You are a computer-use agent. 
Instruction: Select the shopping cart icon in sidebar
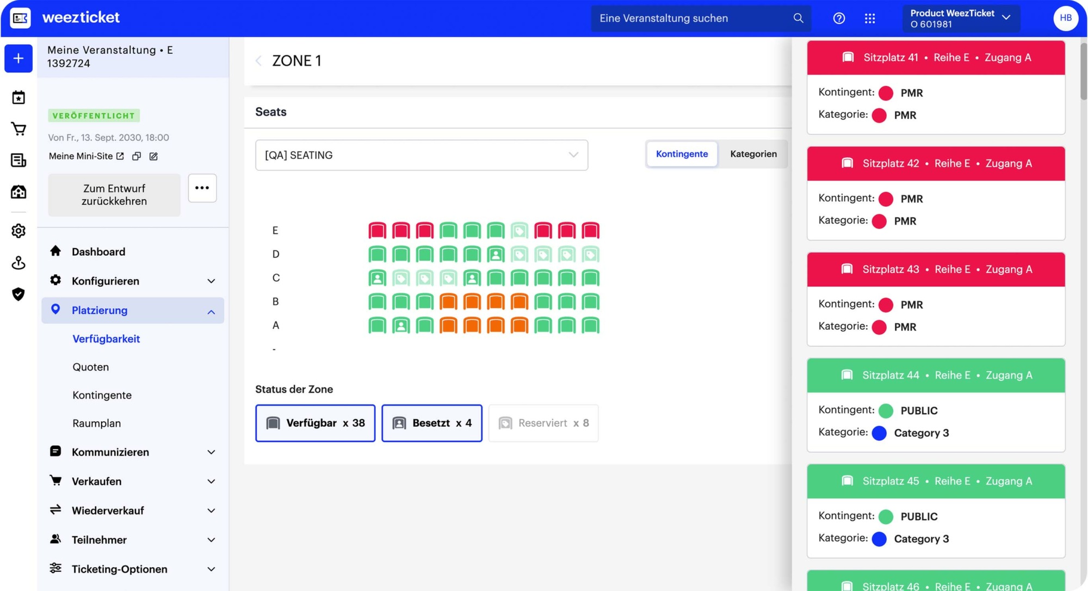tap(18, 129)
